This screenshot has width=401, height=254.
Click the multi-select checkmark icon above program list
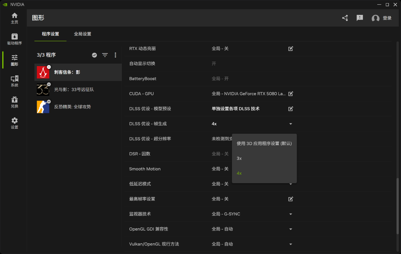click(x=94, y=55)
